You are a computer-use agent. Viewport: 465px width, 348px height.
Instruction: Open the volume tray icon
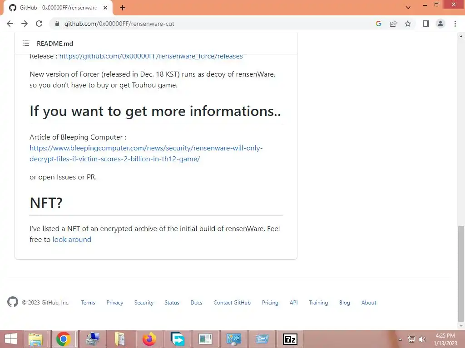pos(422,339)
